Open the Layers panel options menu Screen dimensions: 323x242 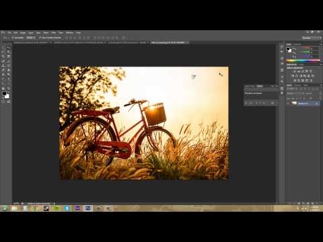coord(321,85)
